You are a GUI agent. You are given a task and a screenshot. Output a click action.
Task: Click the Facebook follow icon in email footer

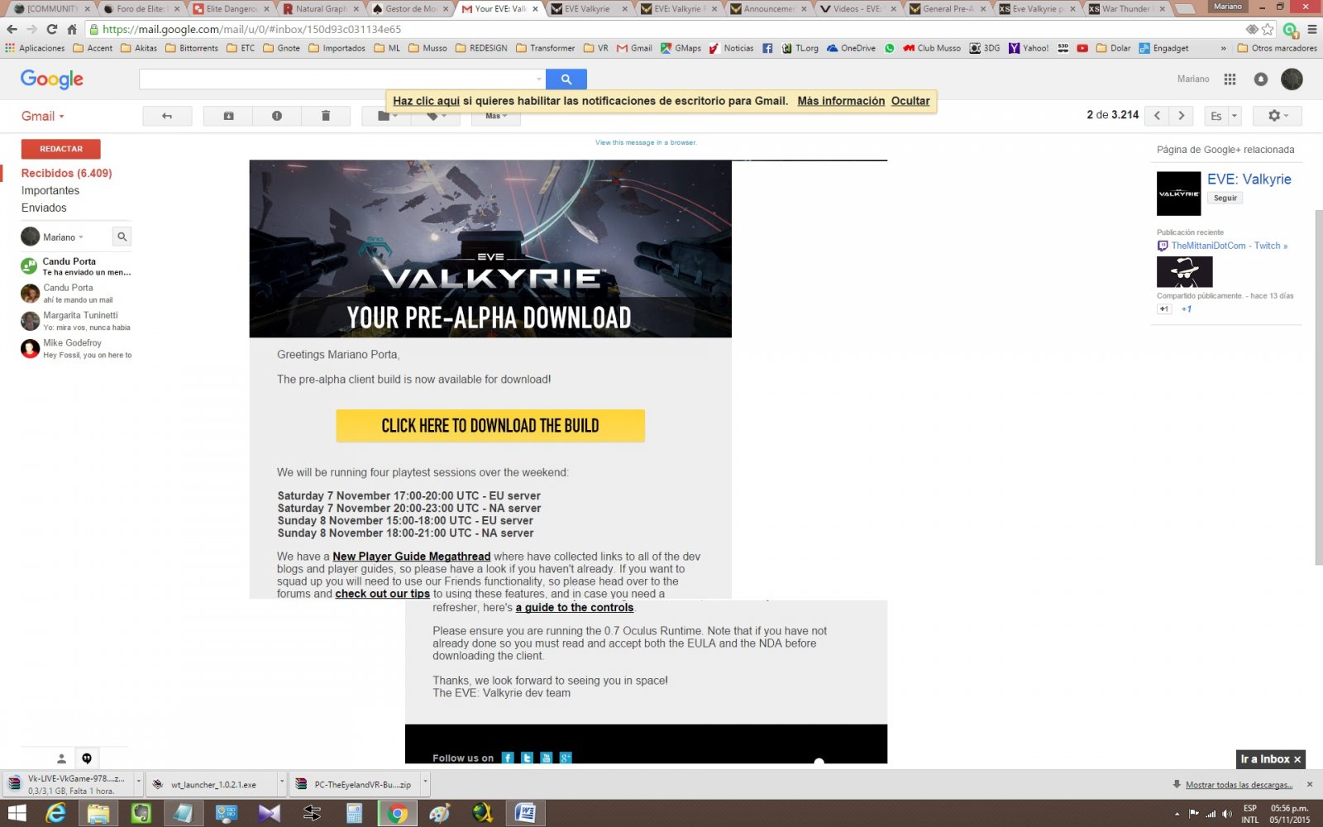(x=508, y=758)
